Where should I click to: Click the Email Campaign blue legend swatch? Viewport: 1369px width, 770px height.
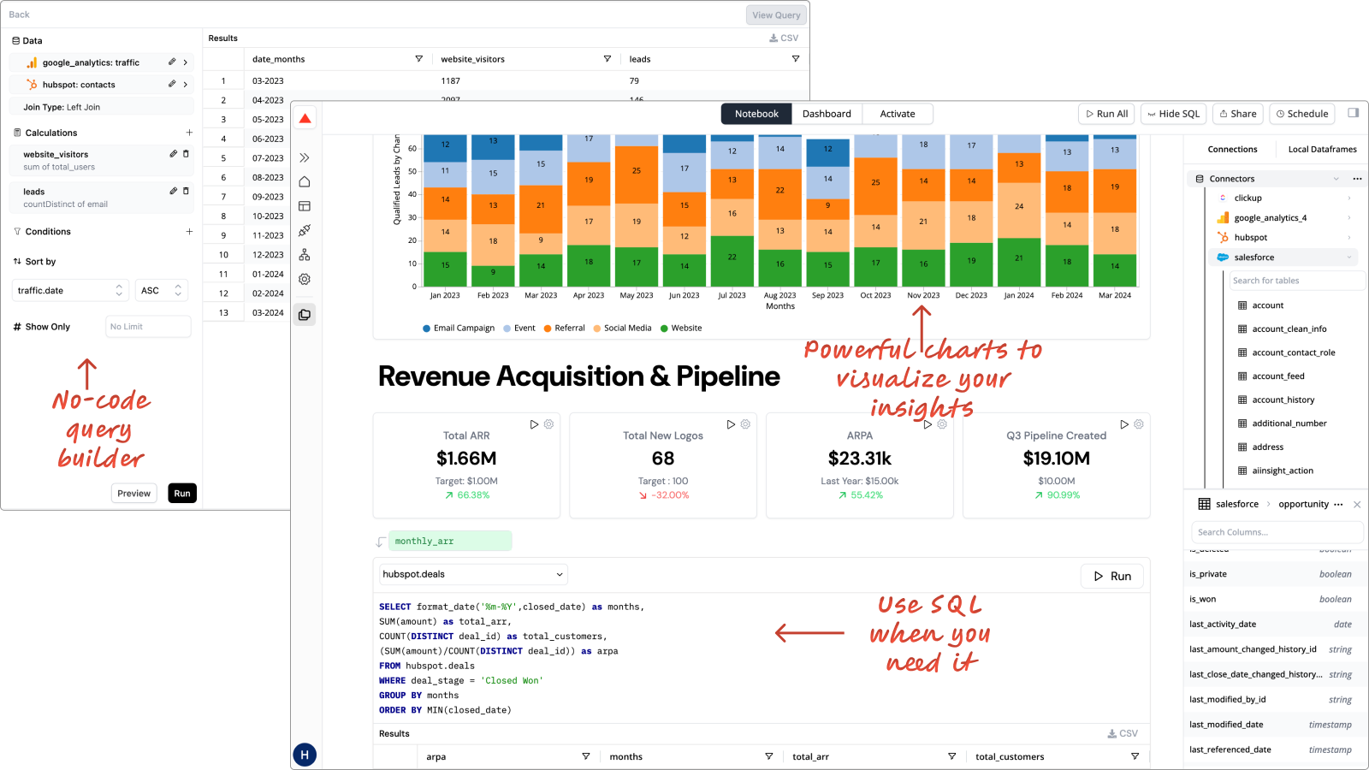point(427,329)
